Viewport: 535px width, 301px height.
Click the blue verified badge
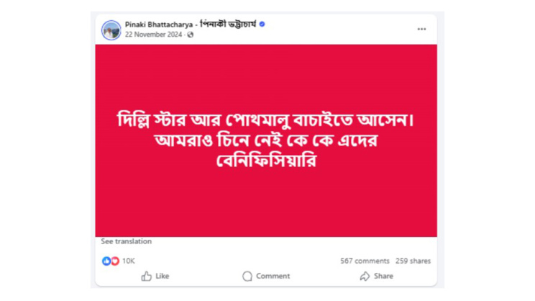pos(262,24)
